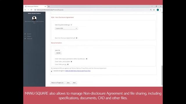Viewport: 186px width, 104px height.
Task: Click the Basic Non Disclosure Agreement pdf filename
Action: point(65,38)
